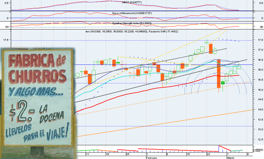Click the February month label on date axis
The height and width of the screenshot is (159, 264).
[151, 158]
